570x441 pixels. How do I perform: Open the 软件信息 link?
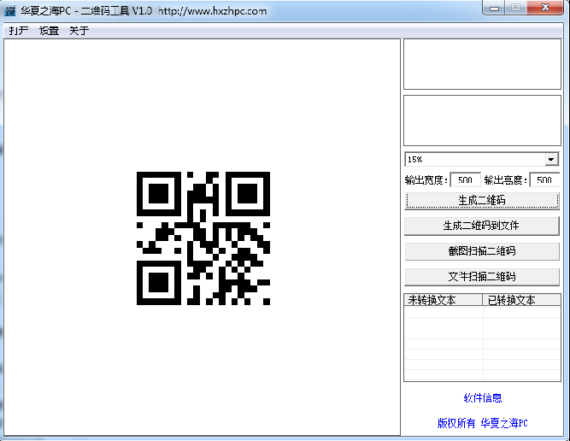(x=482, y=398)
